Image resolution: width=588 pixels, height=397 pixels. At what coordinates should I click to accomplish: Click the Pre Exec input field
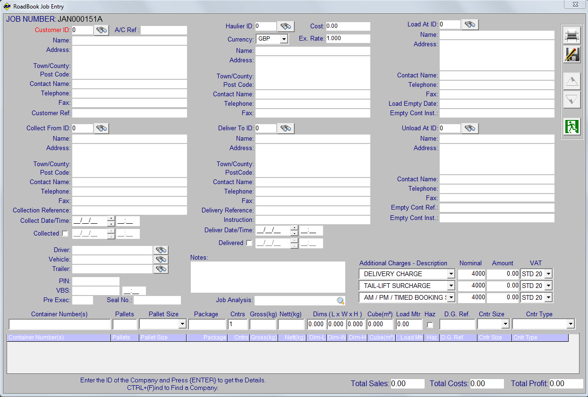click(x=83, y=300)
